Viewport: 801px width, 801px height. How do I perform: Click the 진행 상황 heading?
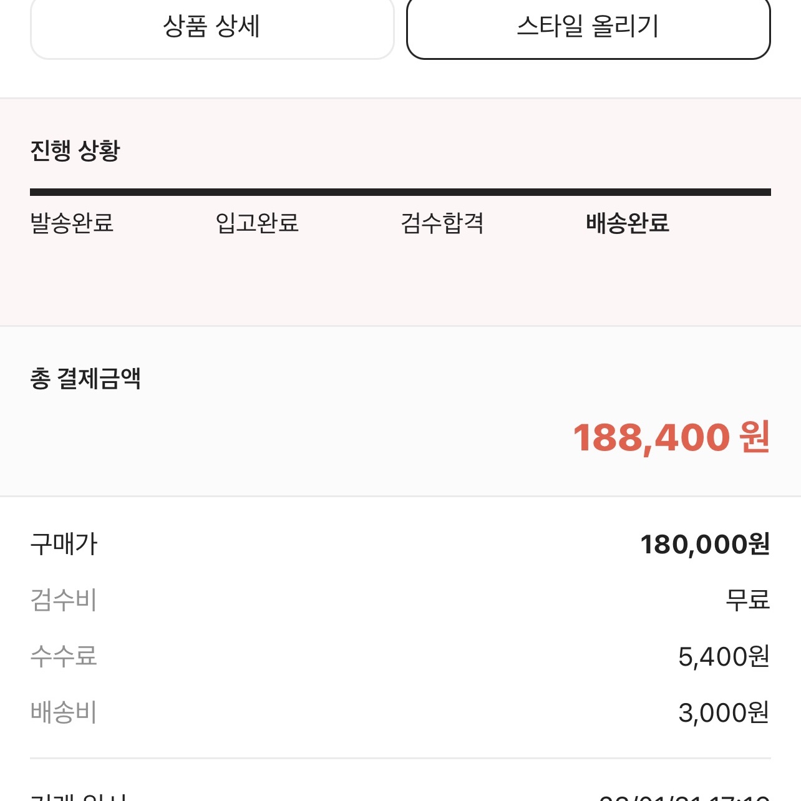(75, 150)
